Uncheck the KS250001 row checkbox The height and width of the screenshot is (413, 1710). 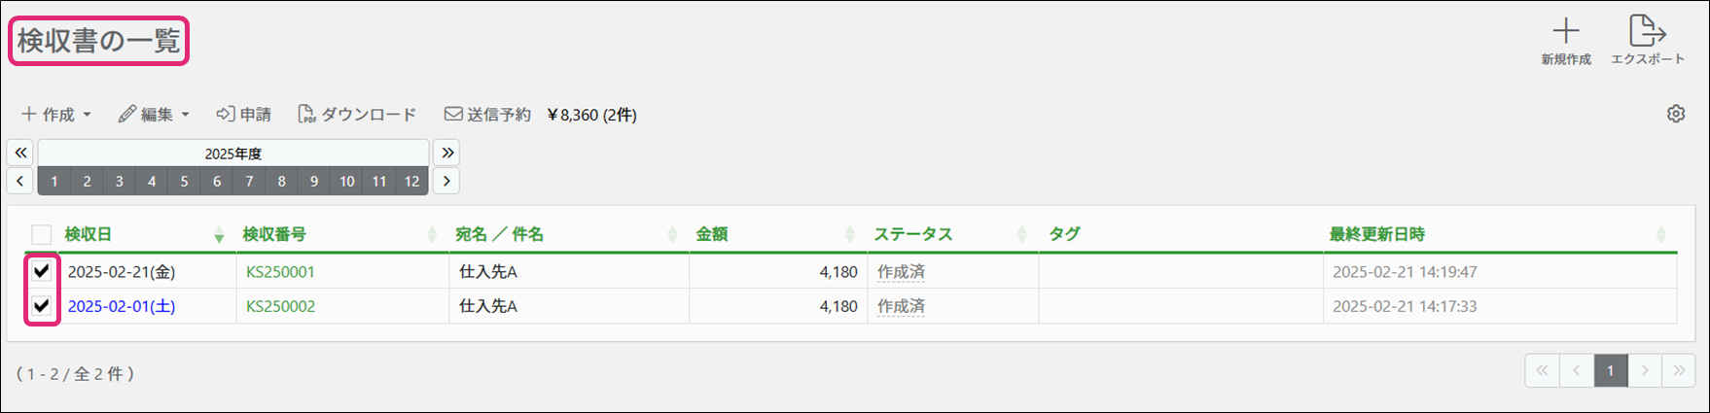pyautogui.click(x=42, y=271)
